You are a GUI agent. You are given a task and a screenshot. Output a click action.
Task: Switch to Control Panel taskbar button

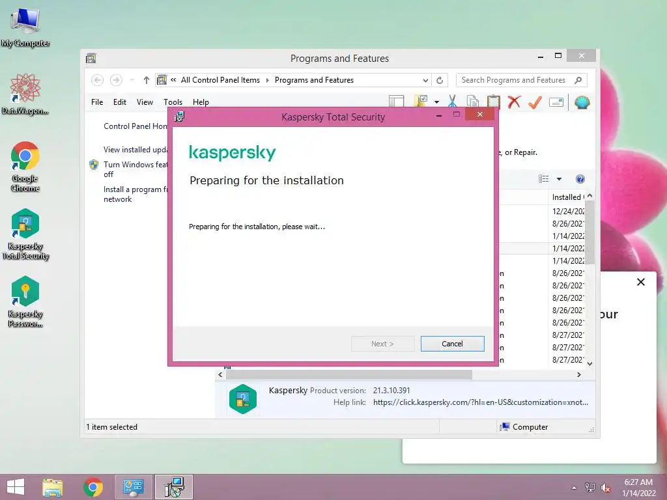click(x=133, y=487)
